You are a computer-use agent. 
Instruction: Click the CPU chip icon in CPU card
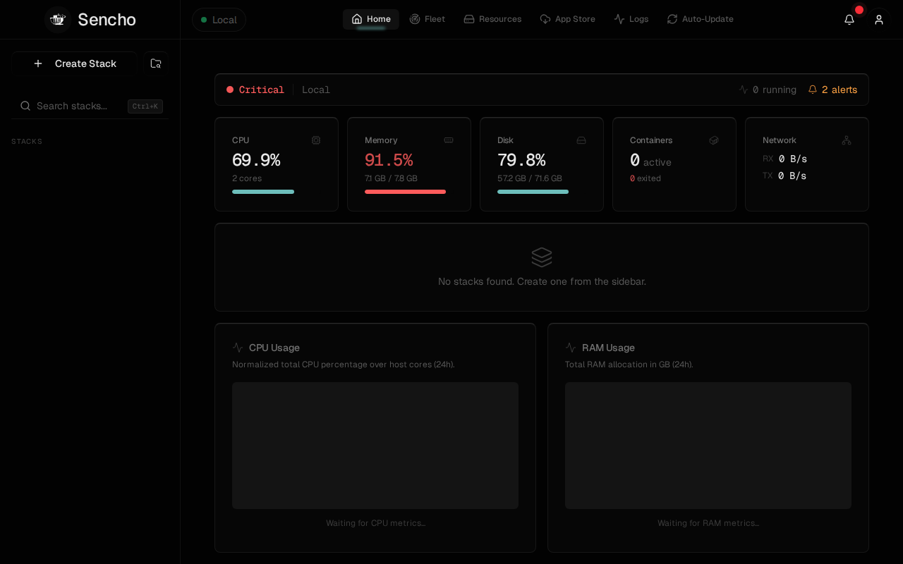[x=316, y=140]
